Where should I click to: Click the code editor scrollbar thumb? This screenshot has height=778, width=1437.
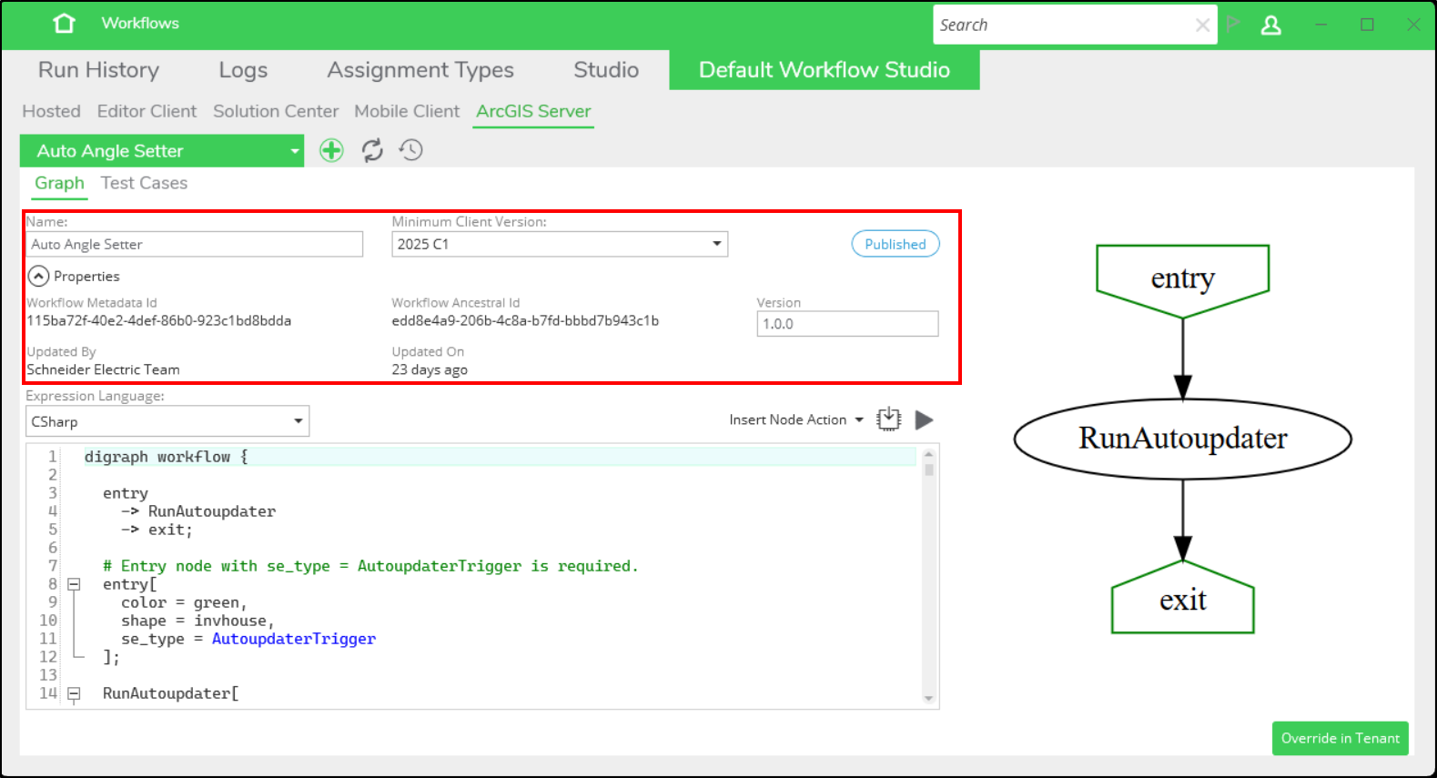pyautogui.click(x=928, y=470)
